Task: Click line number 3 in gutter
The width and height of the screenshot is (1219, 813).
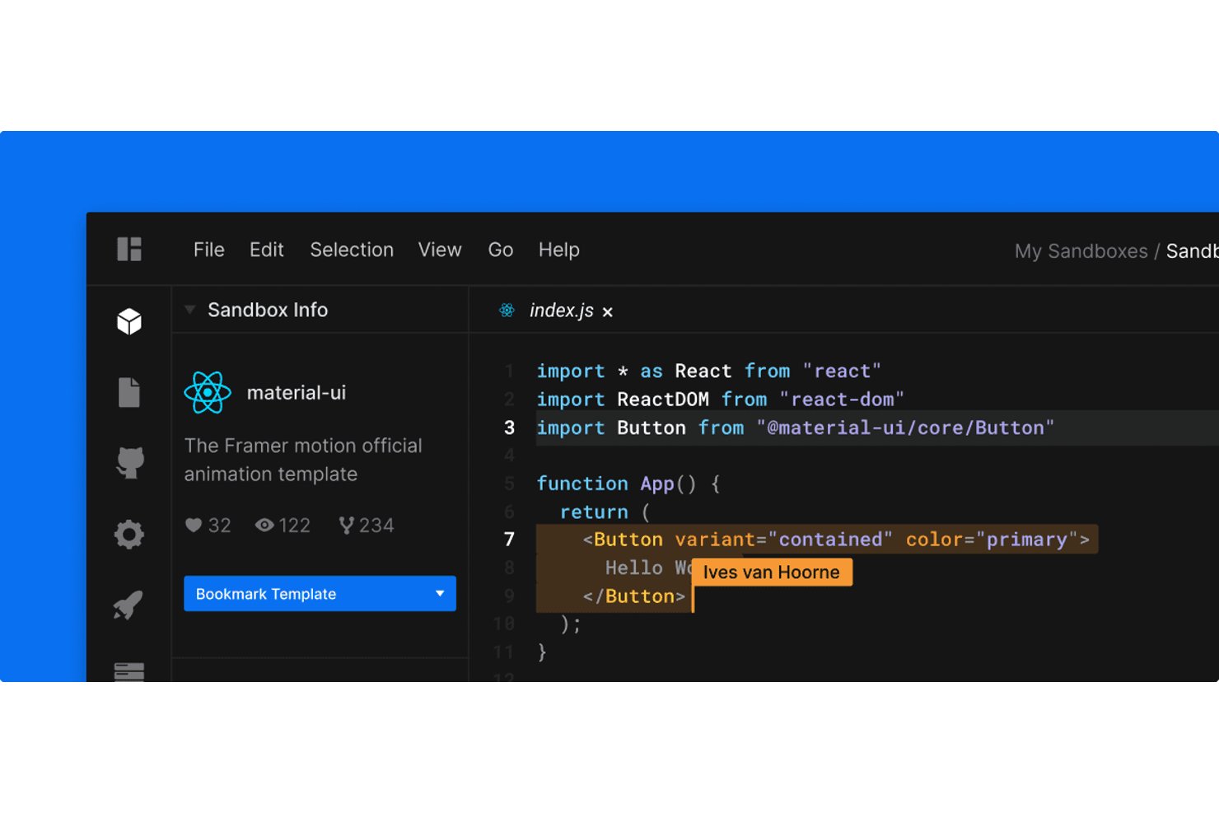Action: click(509, 428)
